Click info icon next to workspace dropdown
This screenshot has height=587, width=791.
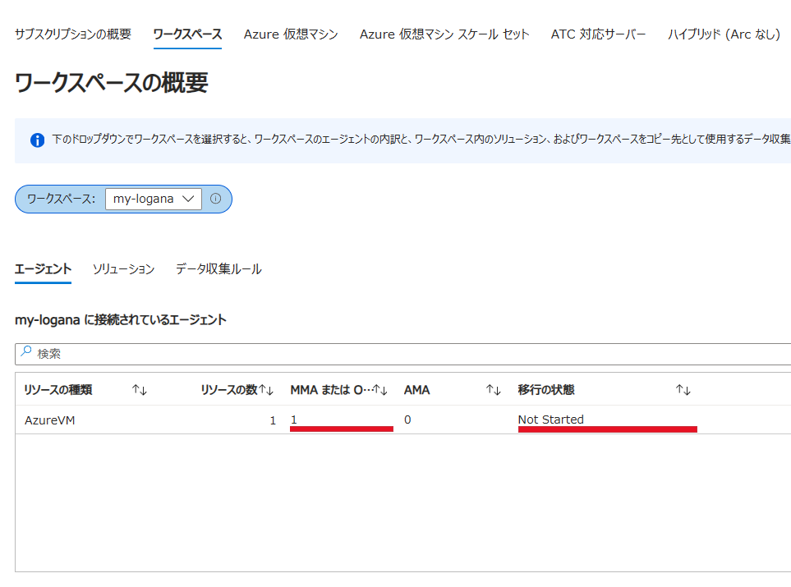point(216,199)
